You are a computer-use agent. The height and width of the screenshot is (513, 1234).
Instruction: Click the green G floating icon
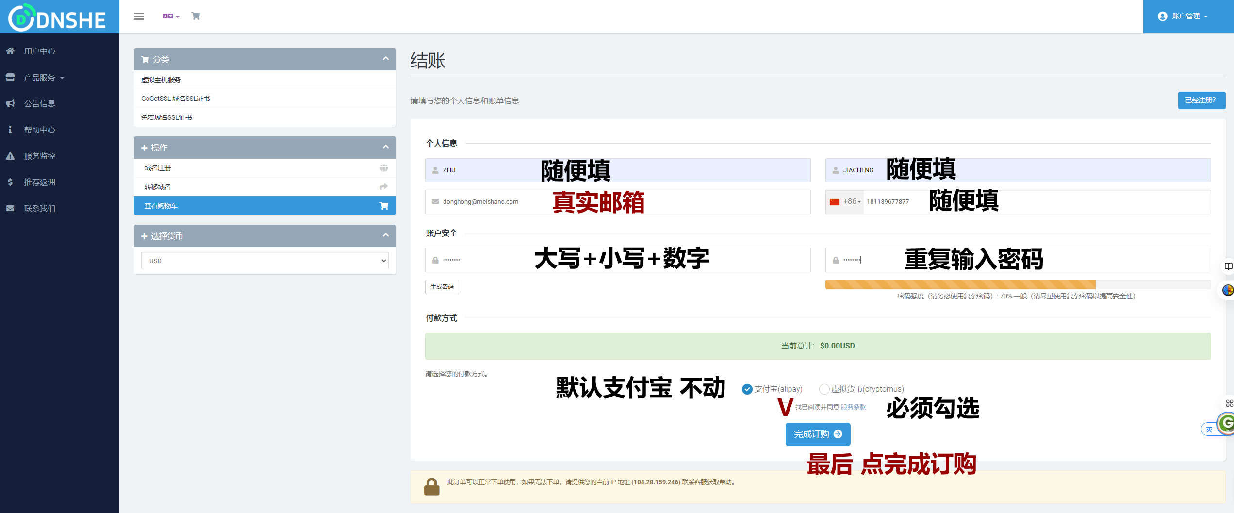click(x=1227, y=423)
